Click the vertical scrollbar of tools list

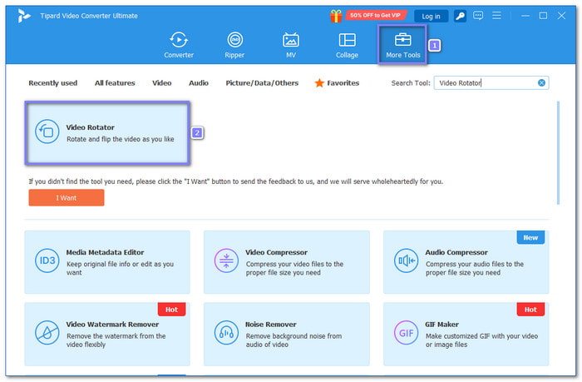pos(558,153)
